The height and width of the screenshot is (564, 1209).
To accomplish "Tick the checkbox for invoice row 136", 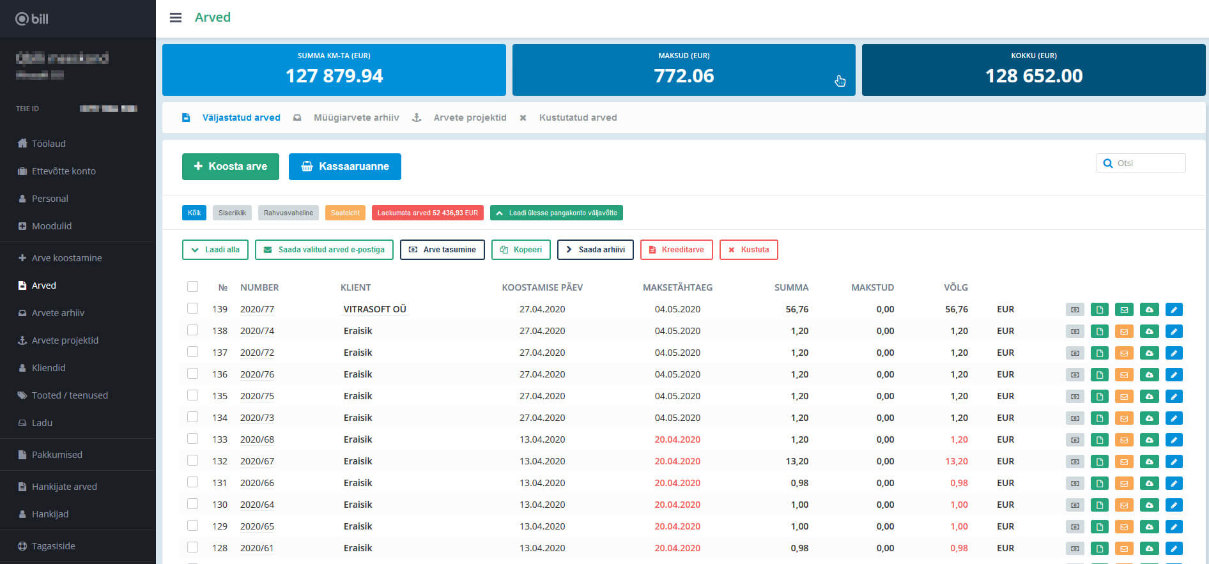I will pos(192,374).
